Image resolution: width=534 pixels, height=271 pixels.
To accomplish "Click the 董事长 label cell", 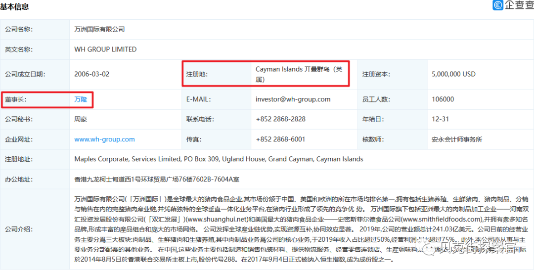I will tap(35, 99).
